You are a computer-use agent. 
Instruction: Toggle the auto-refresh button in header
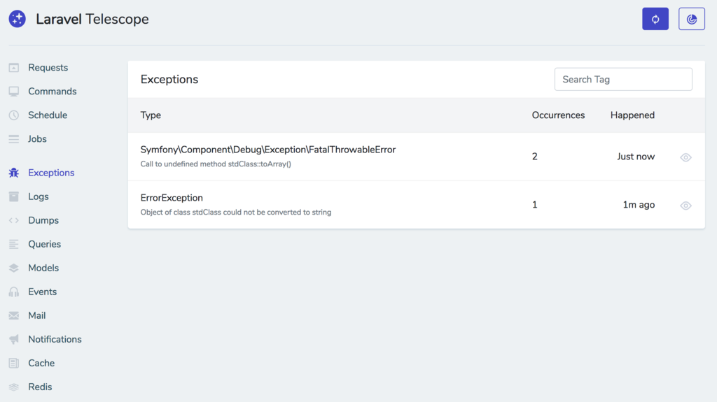pos(655,19)
